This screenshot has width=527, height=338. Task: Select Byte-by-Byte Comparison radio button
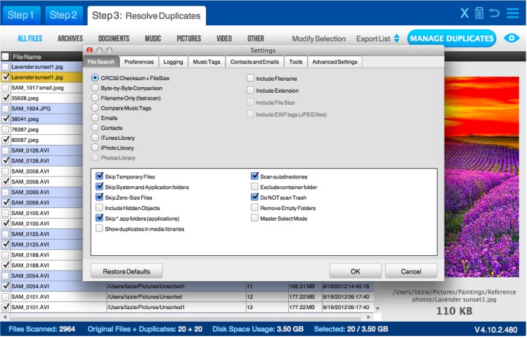click(x=96, y=89)
